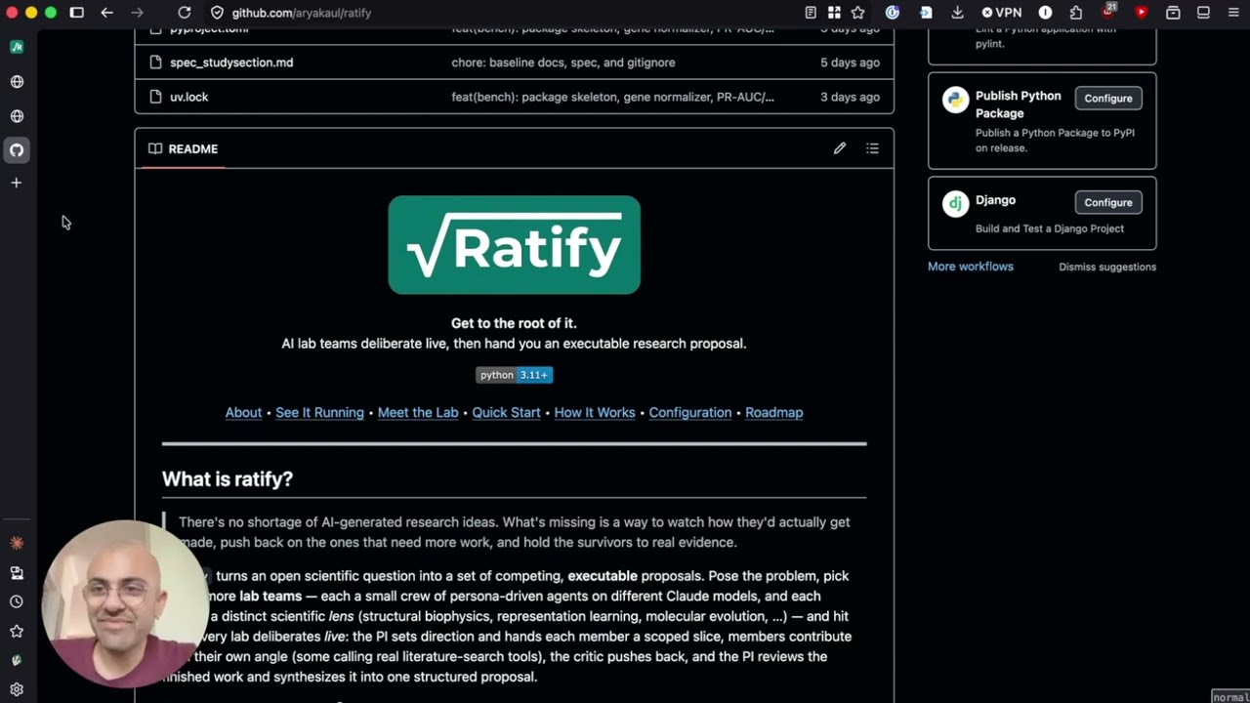1250x703 pixels.
Task: Open the spec_studysection.md file
Action: click(231, 62)
